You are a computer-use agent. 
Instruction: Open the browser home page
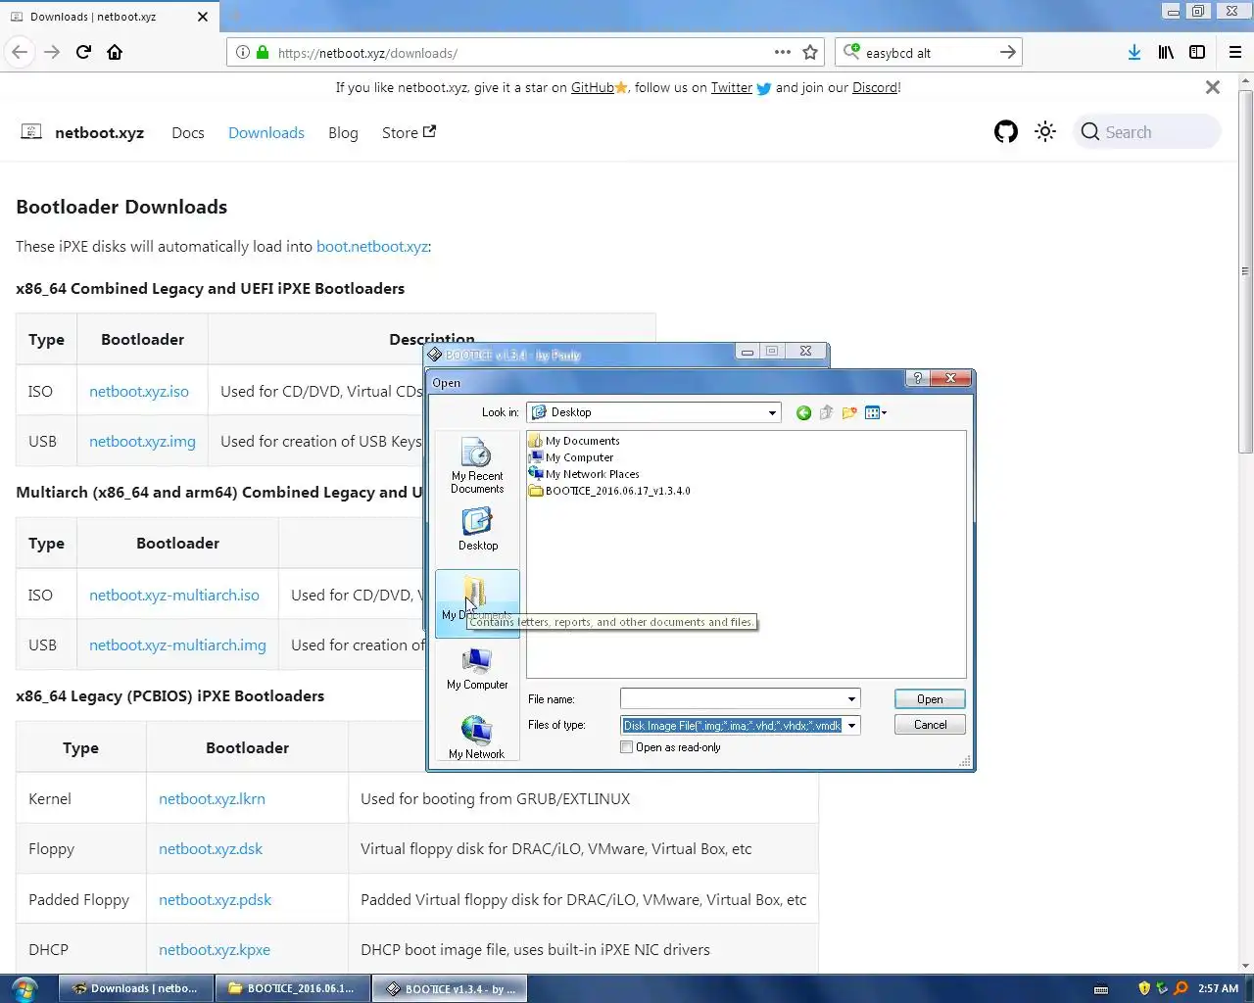point(115,52)
